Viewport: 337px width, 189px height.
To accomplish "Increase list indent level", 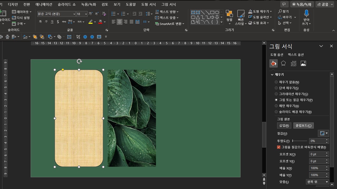I will click(x=141, y=14).
